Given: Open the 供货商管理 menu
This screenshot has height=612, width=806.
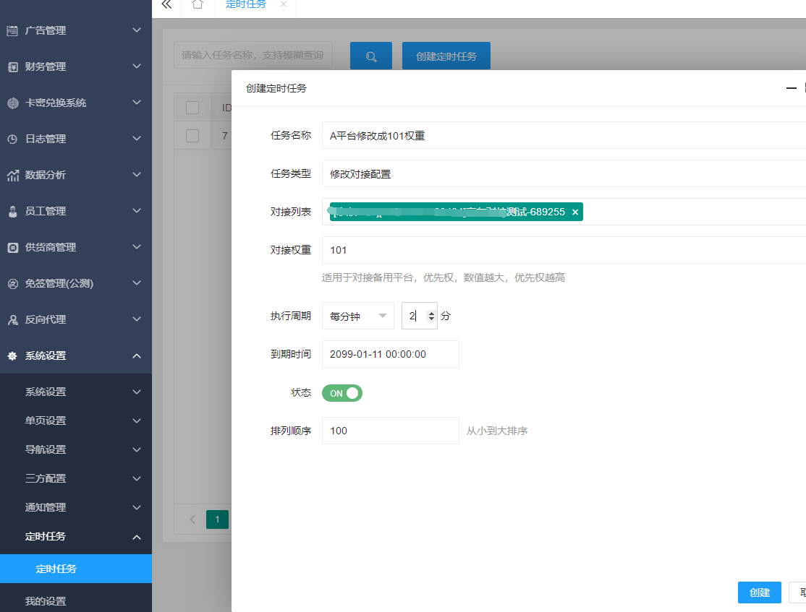Looking at the screenshot, I should [75, 247].
